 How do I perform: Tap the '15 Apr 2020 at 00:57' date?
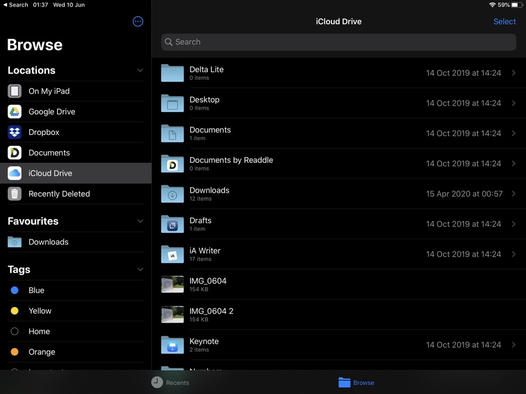click(x=464, y=194)
